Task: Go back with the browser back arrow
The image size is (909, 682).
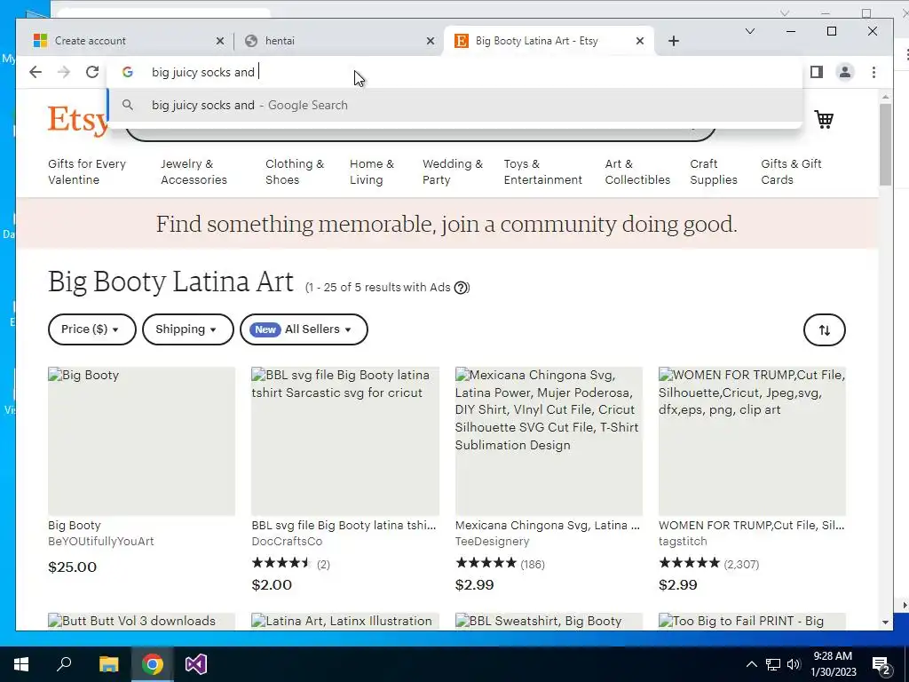Action: (x=36, y=72)
